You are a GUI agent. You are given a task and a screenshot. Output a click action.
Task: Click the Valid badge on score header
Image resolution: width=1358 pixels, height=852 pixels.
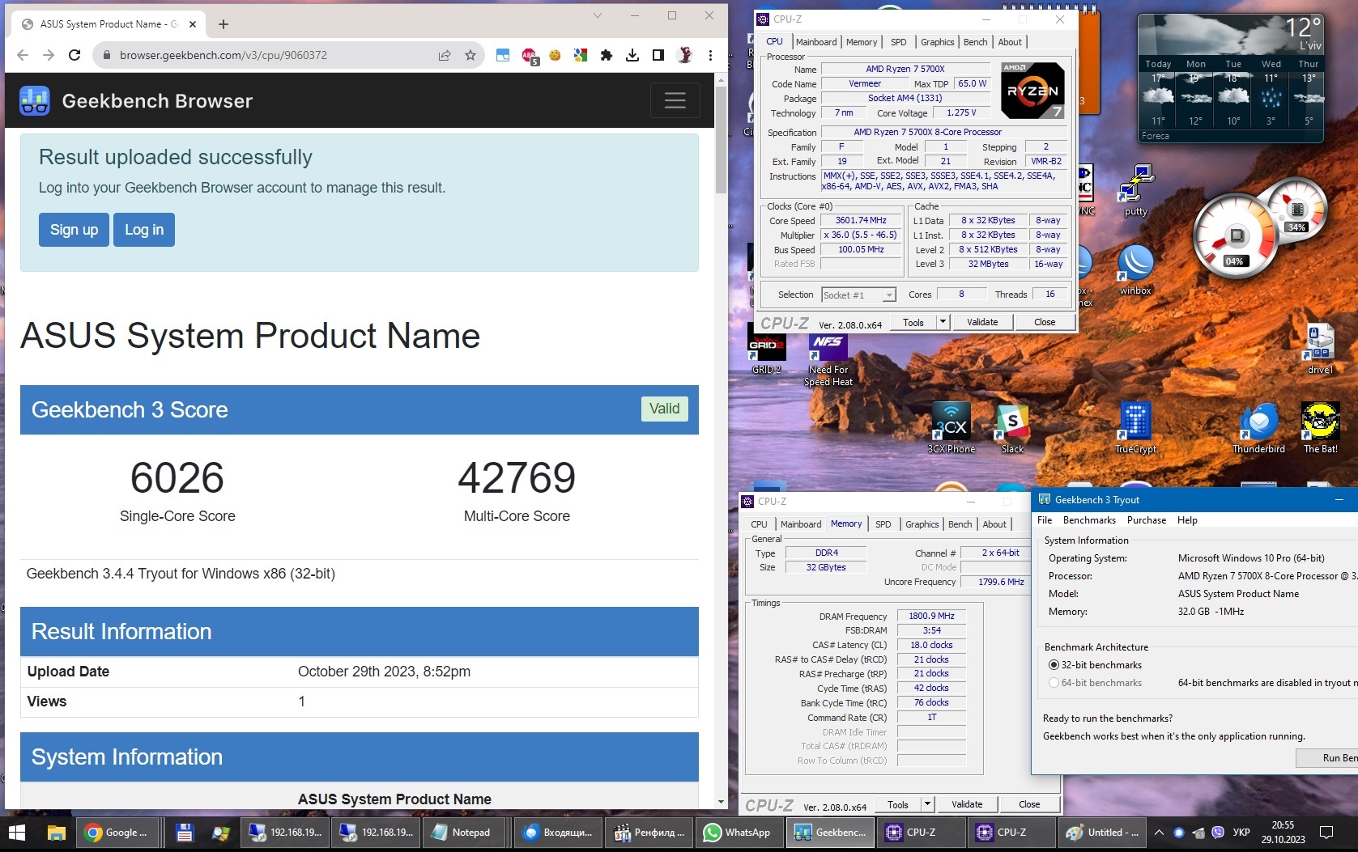(665, 409)
